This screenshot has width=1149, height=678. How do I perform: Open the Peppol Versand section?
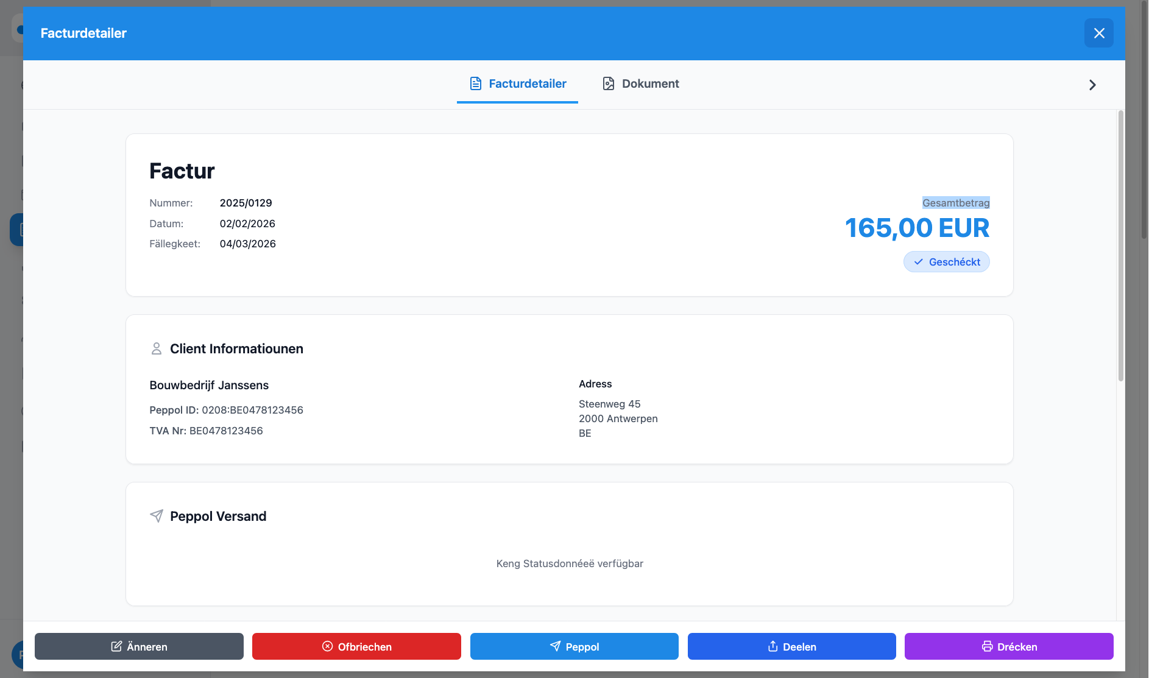pos(219,516)
